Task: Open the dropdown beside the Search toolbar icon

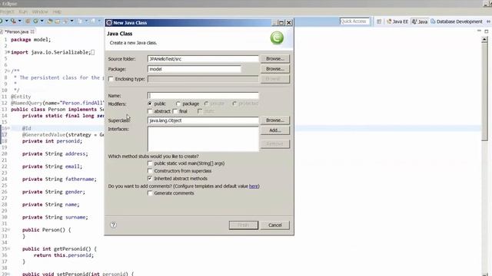Action: pos(71,21)
